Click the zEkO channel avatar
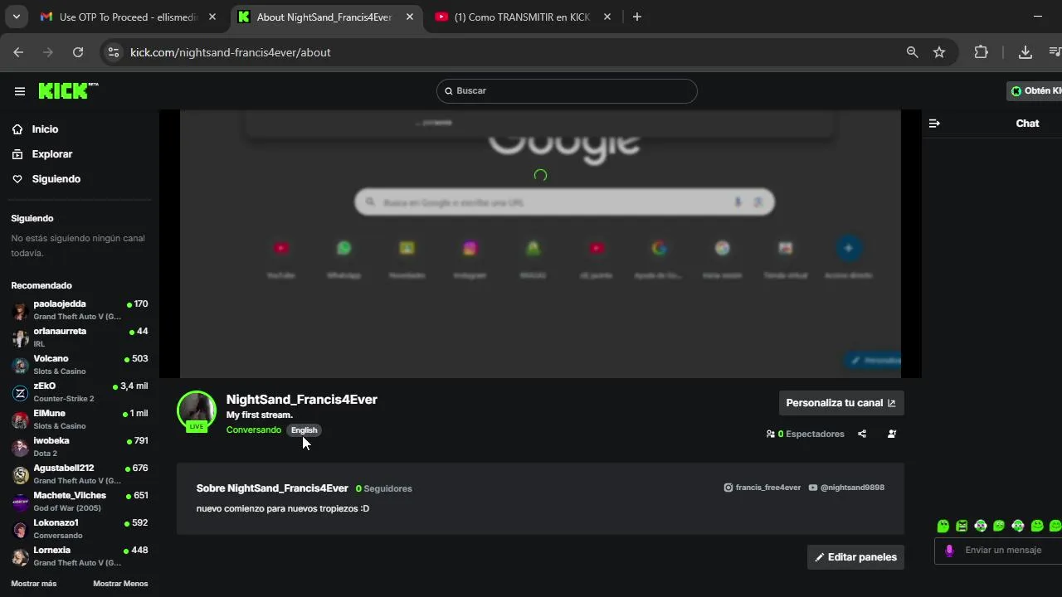The width and height of the screenshot is (1062, 597). click(x=20, y=393)
